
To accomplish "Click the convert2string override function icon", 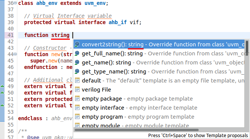I will [77, 44].
